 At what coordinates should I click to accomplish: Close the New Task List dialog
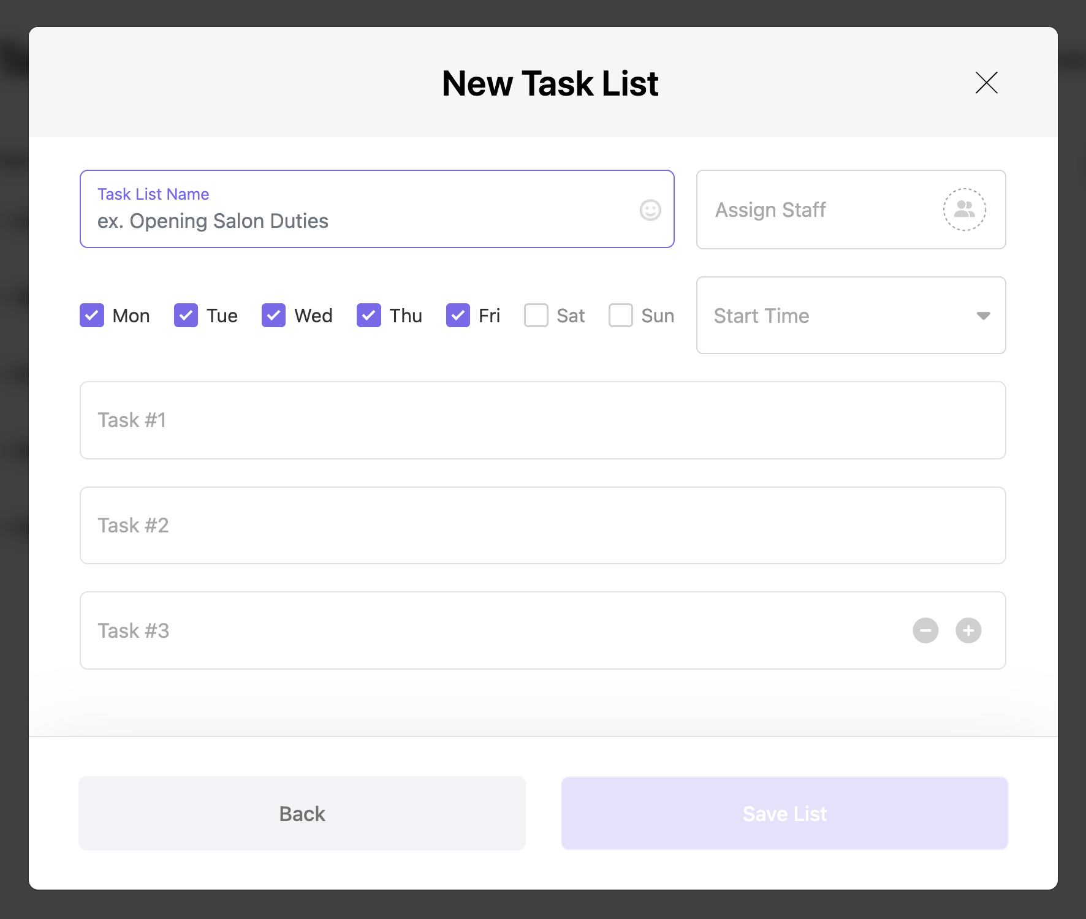tap(986, 83)
